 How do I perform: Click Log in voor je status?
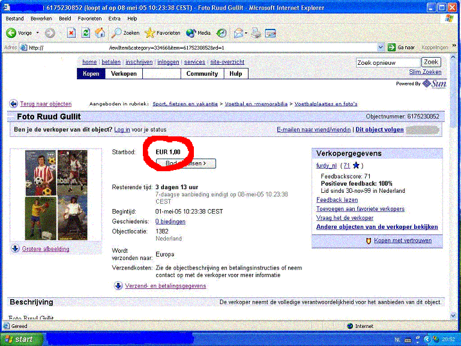click(122, 130)
